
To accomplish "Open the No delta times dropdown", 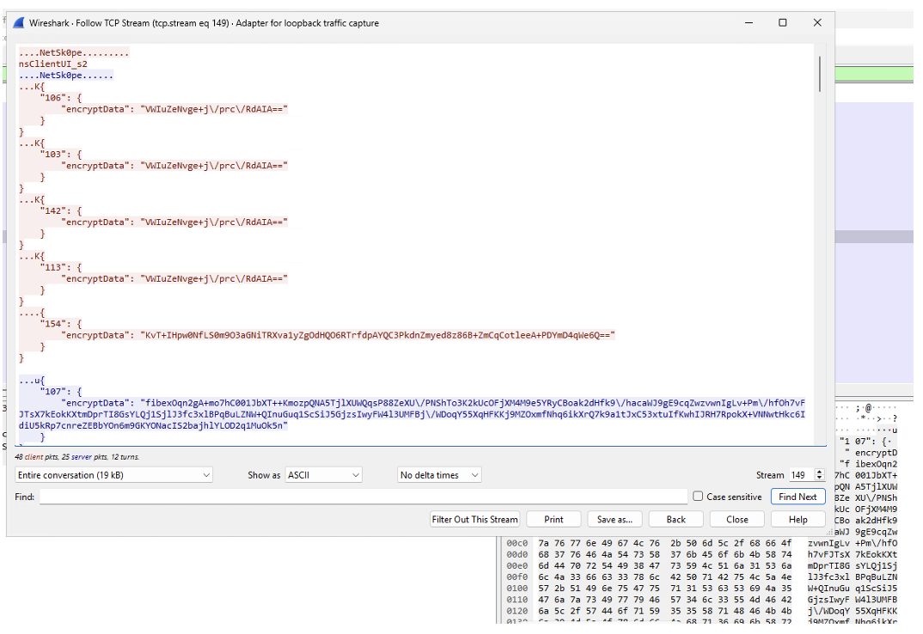I will tap(439, 475).
